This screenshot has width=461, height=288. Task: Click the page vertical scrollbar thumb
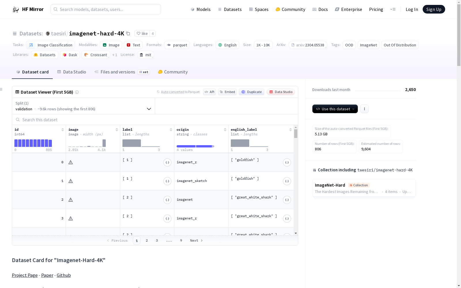click(459, 35)
